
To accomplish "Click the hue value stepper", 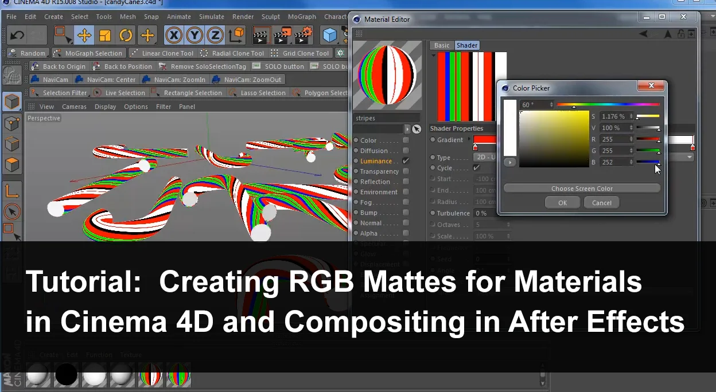I will click(x=551, y=105).
